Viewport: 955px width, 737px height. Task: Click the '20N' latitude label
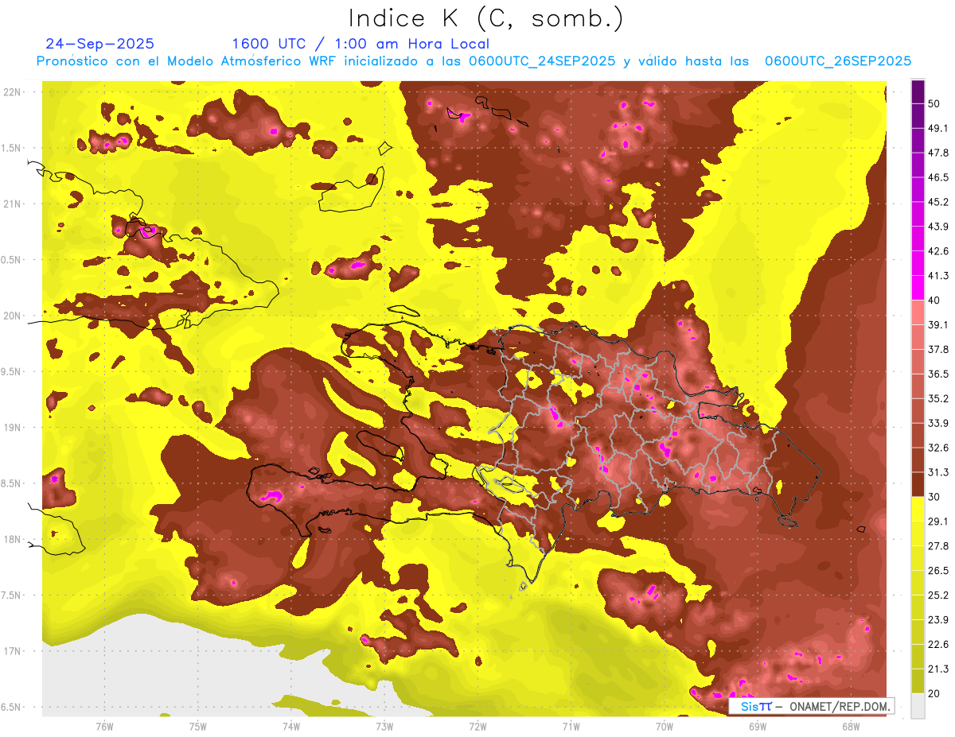tap(12, 316)
